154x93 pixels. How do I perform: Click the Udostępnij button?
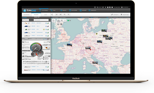click(x=115, y=15)
